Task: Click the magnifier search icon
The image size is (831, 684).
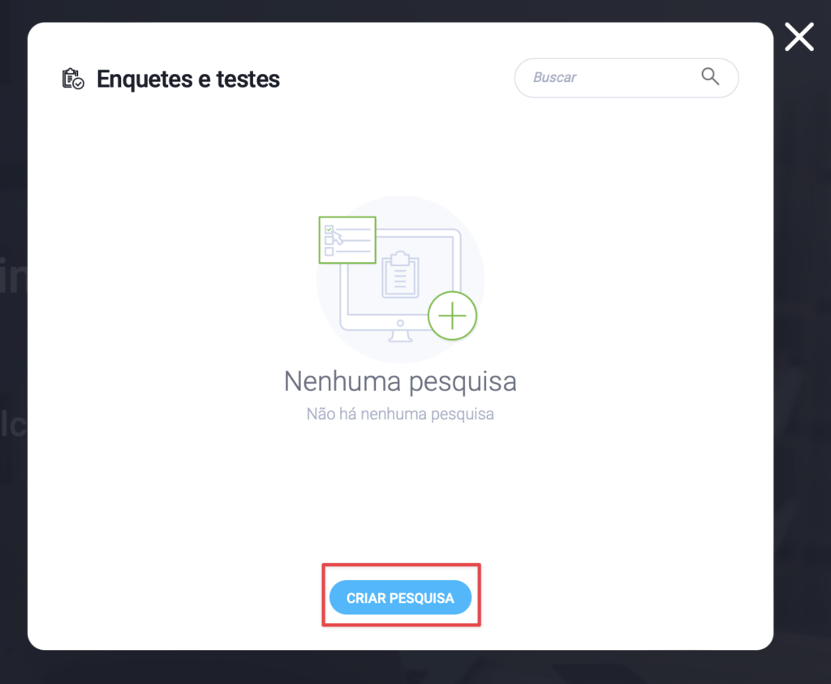Action: (x=710, y=77)
